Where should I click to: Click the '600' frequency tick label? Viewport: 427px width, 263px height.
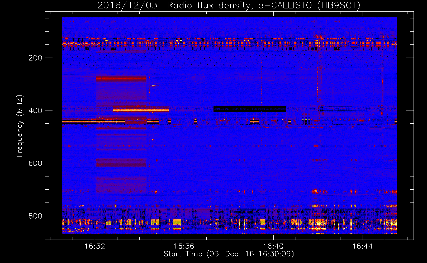point(35,163)
